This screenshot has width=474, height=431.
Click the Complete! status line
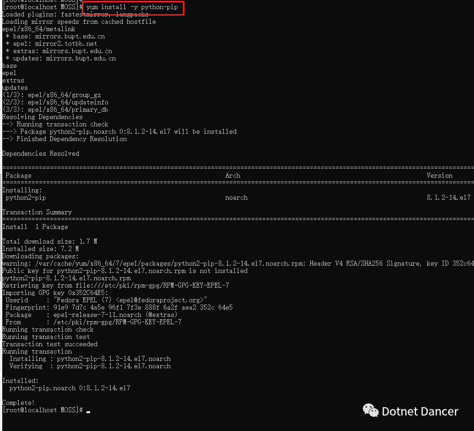point(18,403)
